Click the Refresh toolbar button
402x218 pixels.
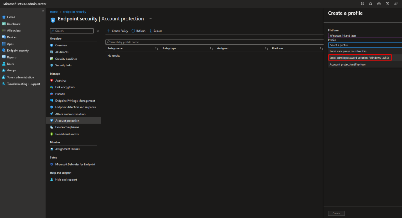tap(138, 31)
